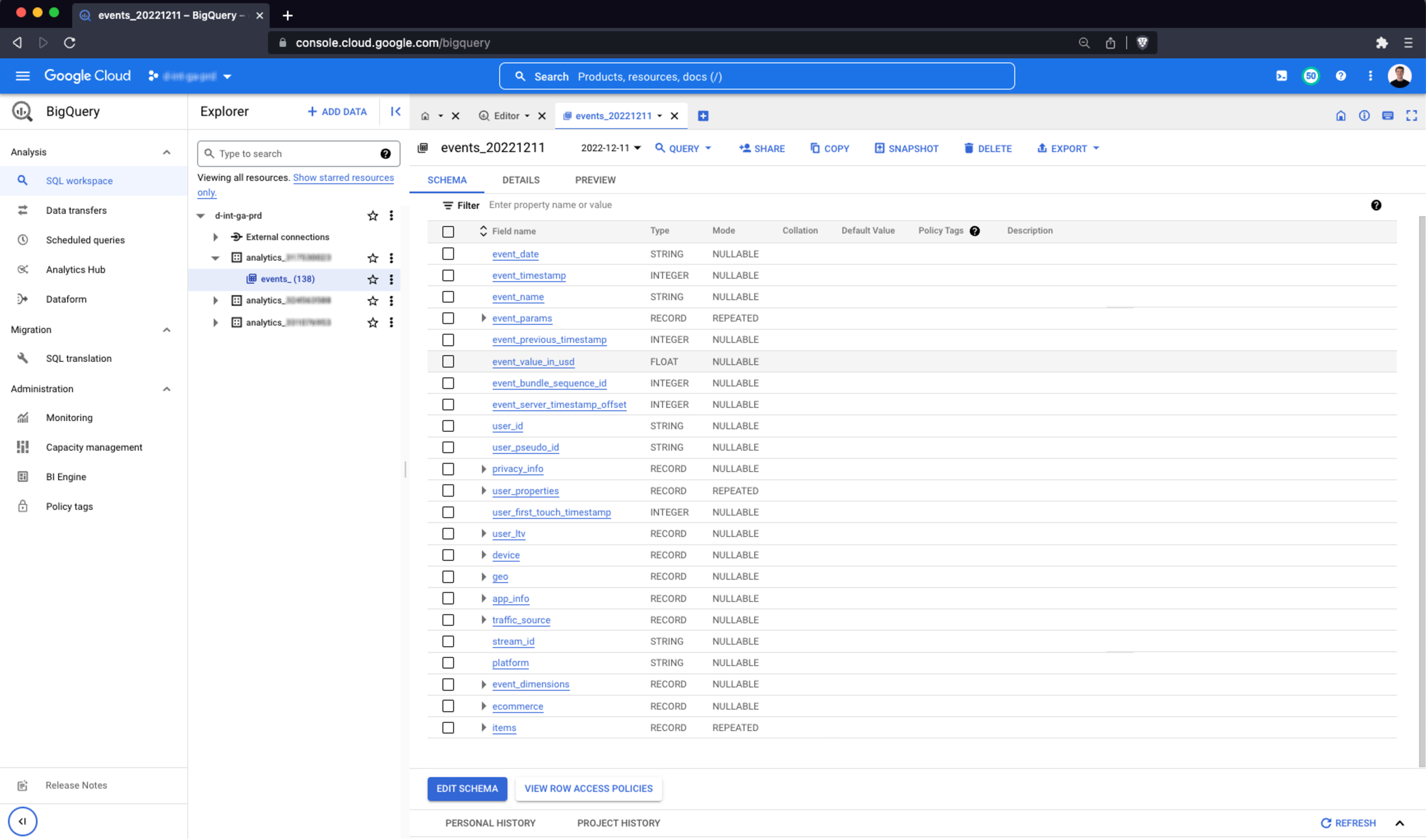Open the PROJECT HISTORY tab
The height and width of the screenshot is (839, 1426).
coord(619,824)
